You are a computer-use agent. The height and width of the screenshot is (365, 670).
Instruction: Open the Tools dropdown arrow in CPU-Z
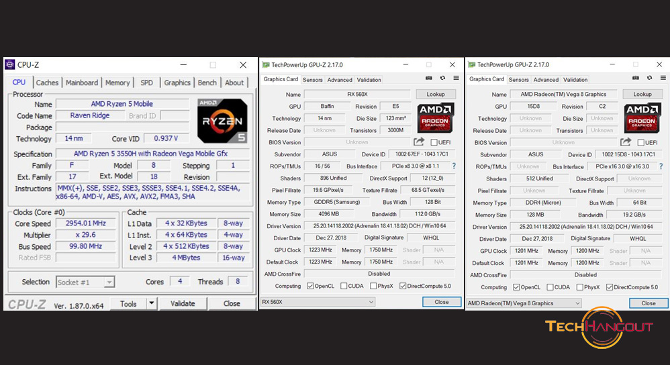coord(151,303)
